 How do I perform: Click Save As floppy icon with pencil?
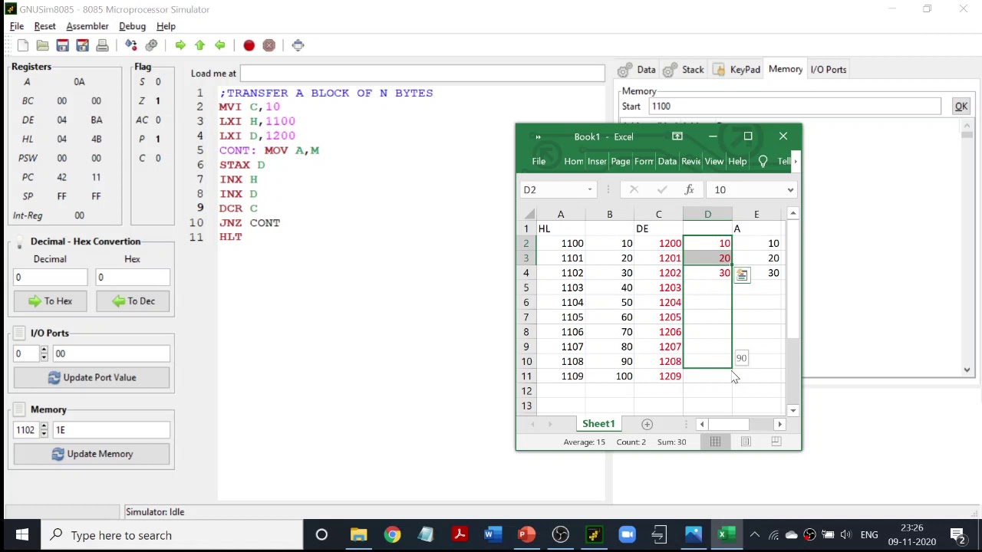(x=83, y=45)
